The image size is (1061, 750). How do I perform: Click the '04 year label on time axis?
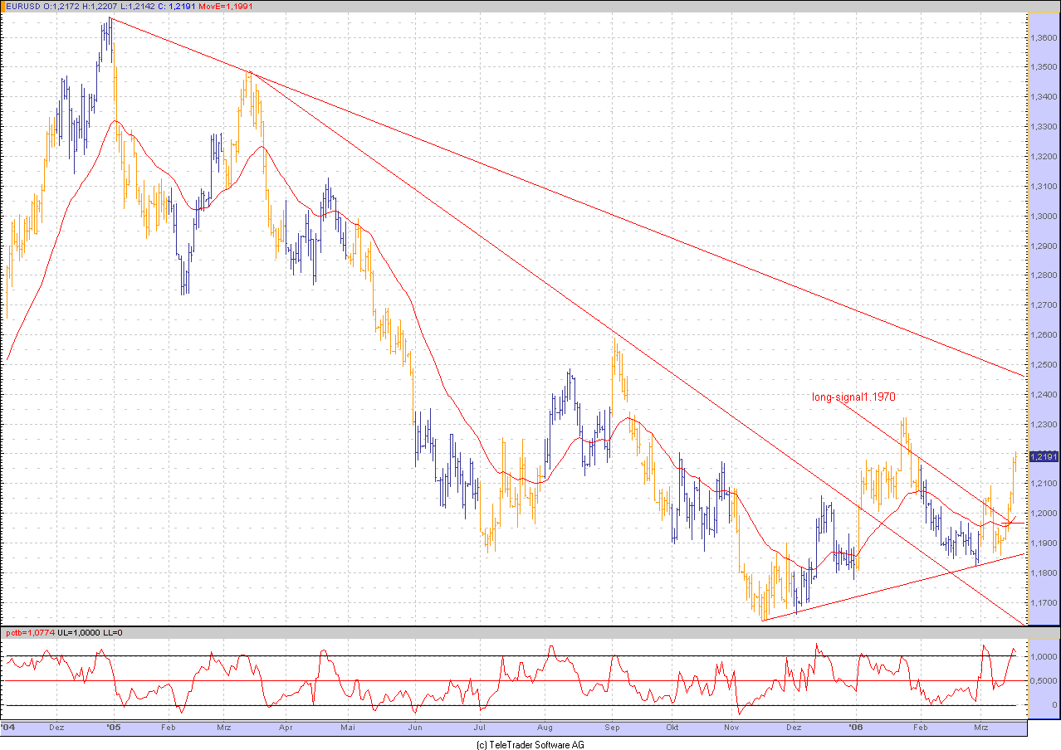8,727
